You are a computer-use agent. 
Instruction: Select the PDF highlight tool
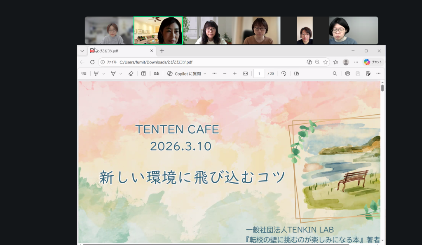click(x=96, y=73)
